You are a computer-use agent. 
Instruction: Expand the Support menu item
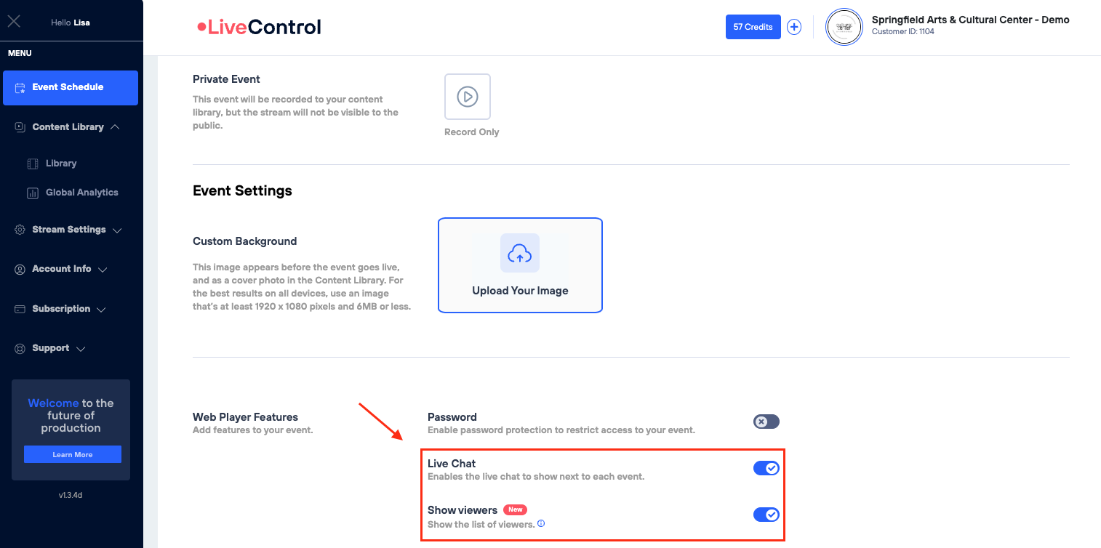pos(50,348)
